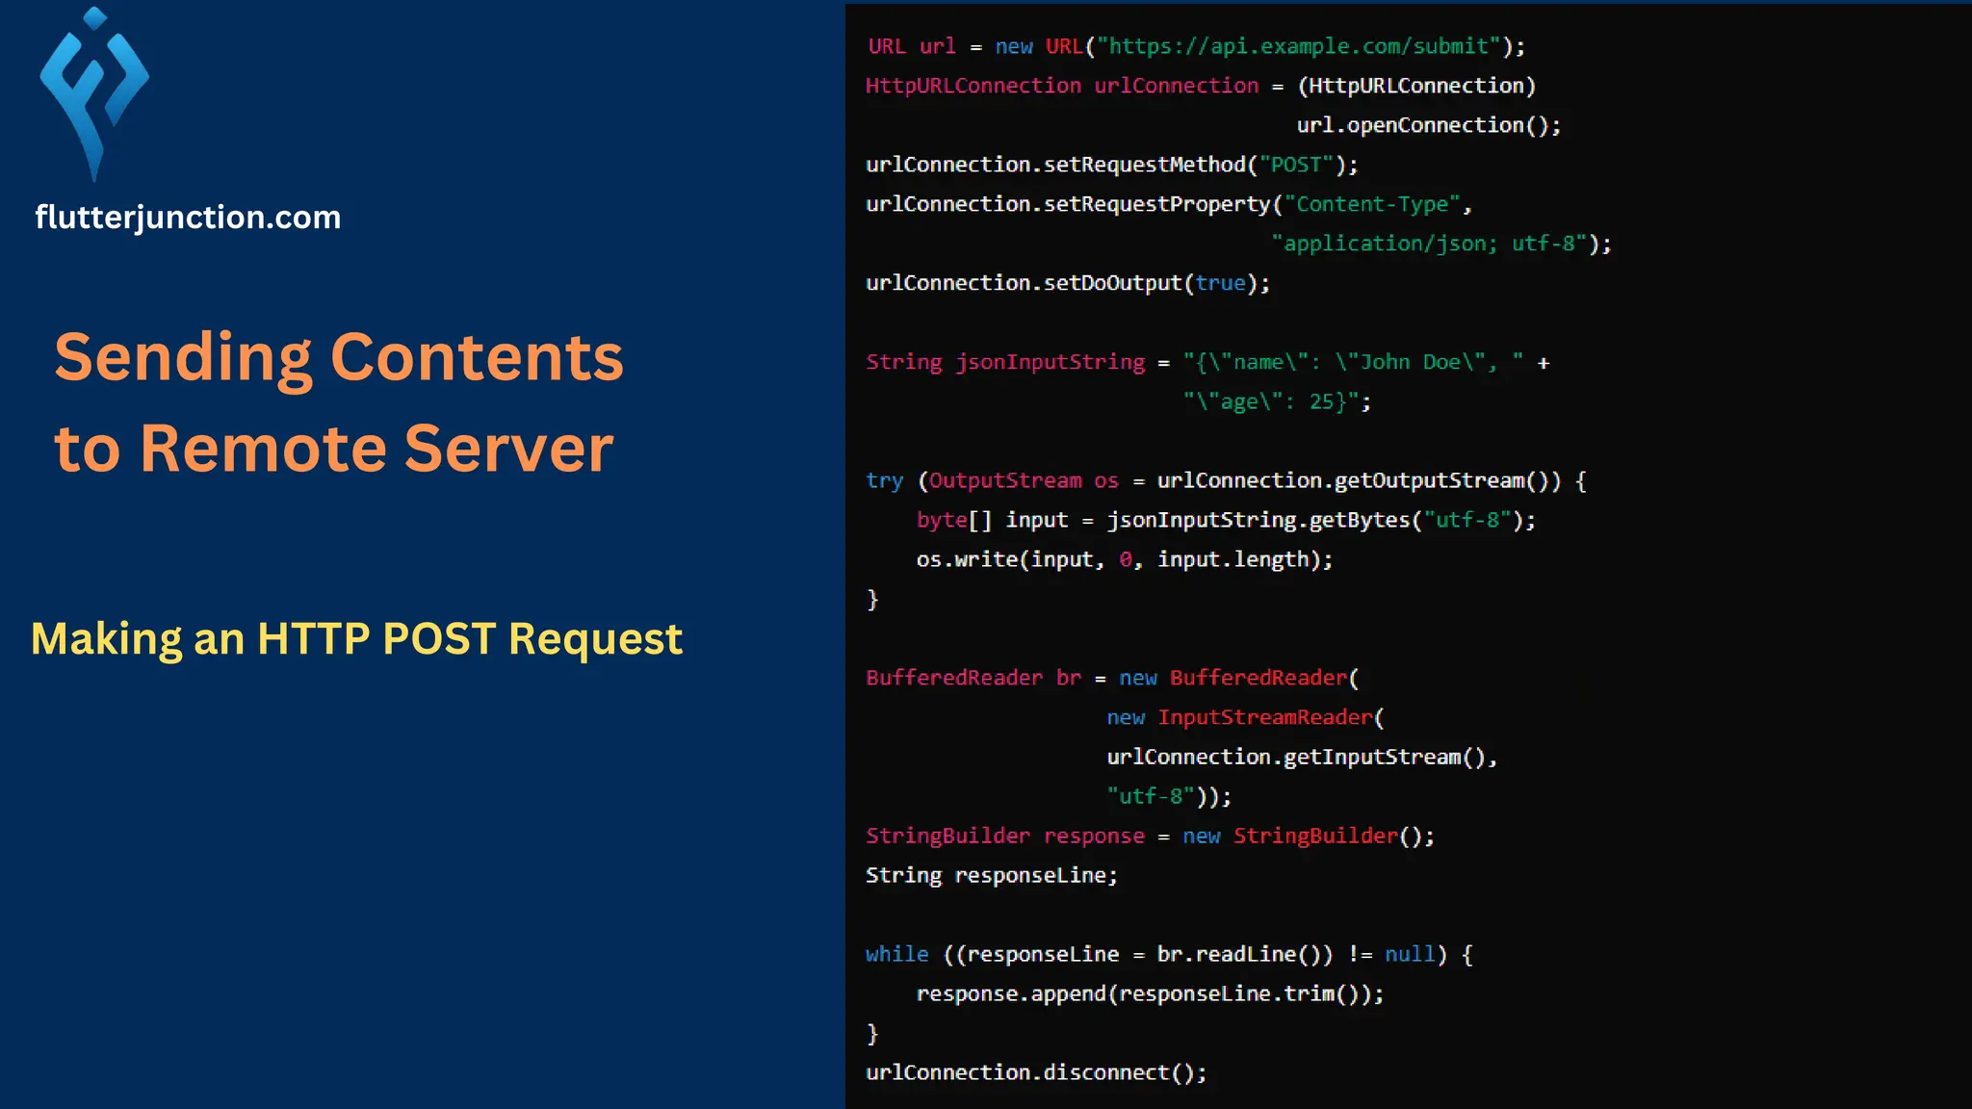This screenshot has height=1109, width=1972.
Task: Click the os.write(input, 0, input.length) line
Action: coord(1124,559)
